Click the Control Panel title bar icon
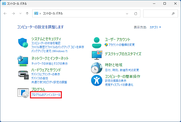Viewport: 181px width, 122px height. pyautogui.click(x=4, y=4)
